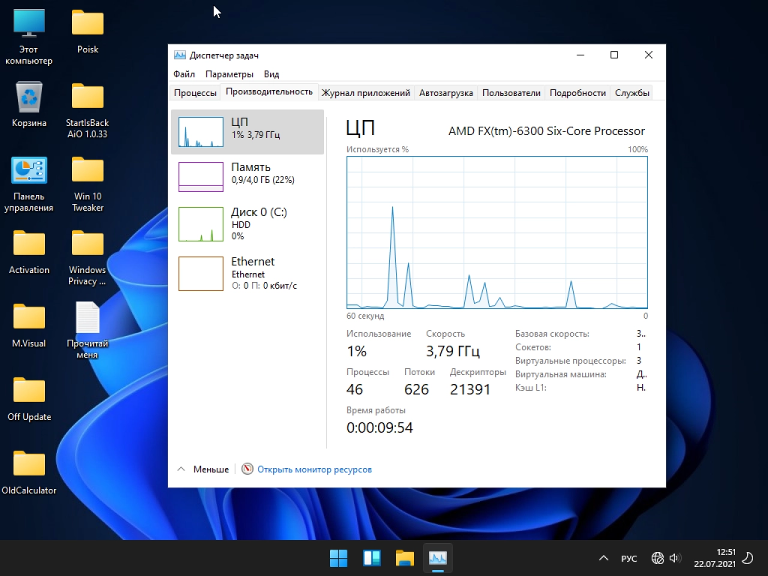Select the Win 10 Tweaker folder
768x576 pixels.
click(88, 184)
